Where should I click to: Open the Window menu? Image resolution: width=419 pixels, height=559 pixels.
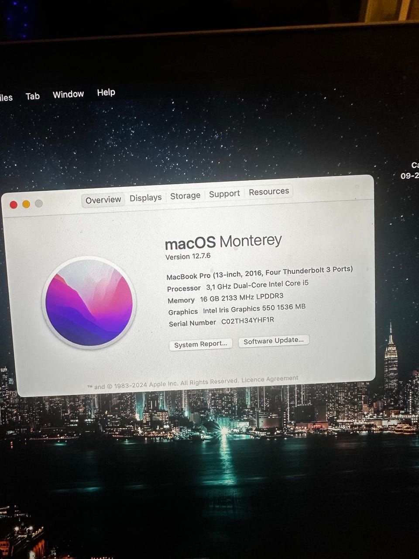pyautogui.click(x=68, y=94)
